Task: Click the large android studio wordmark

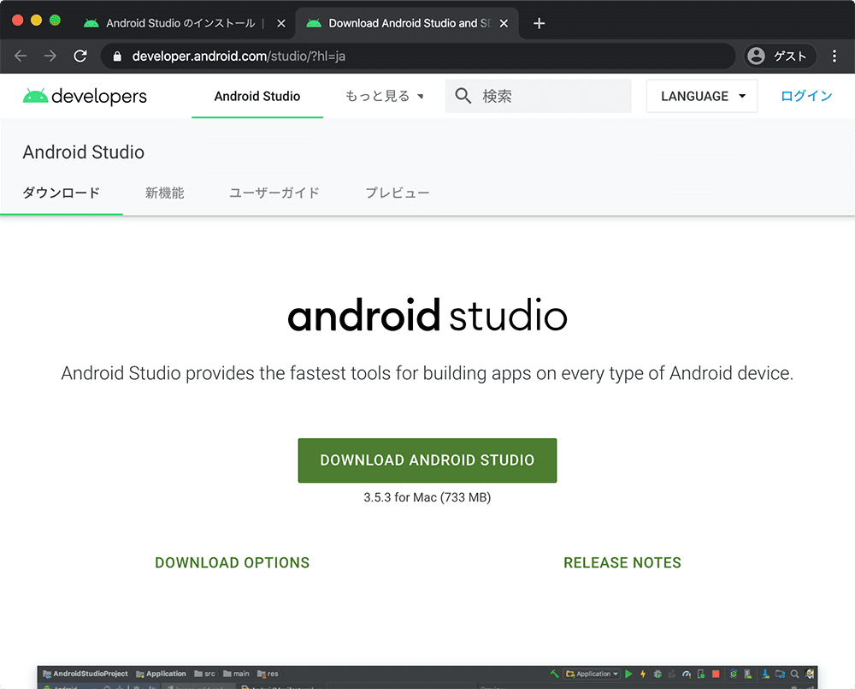Action: click(427, 315)
